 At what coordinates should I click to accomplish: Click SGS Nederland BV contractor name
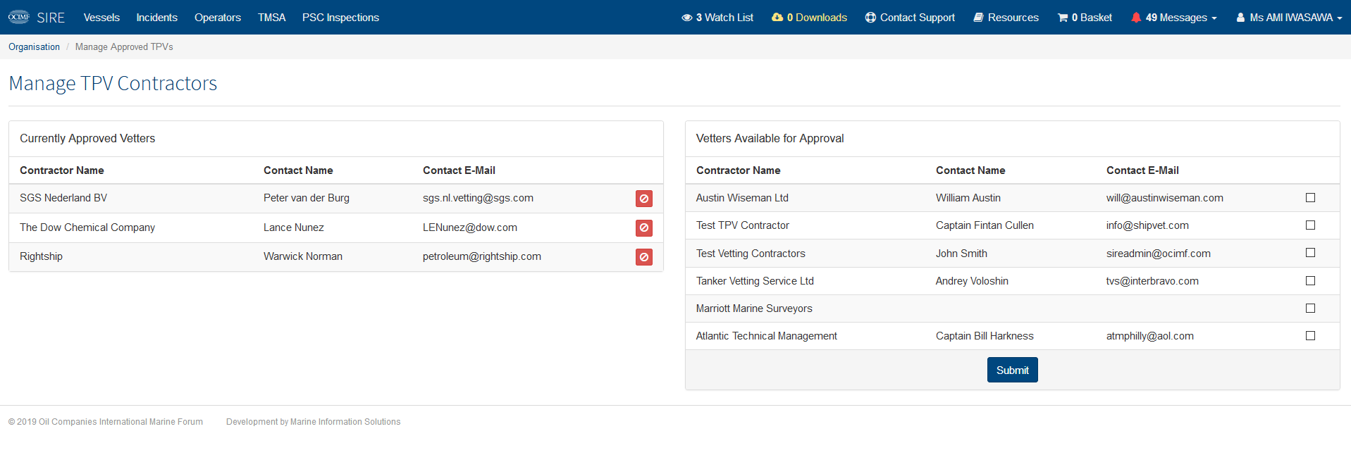coord(63,198)
